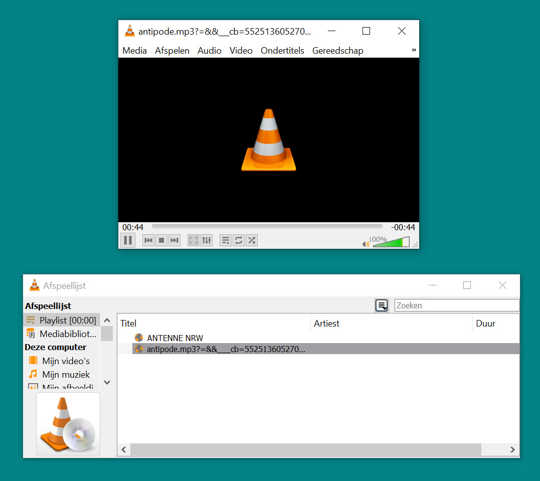Screen dimensions: 540x481
Task: Close the Afspeellijst window
Action: (x=502, y=285)
